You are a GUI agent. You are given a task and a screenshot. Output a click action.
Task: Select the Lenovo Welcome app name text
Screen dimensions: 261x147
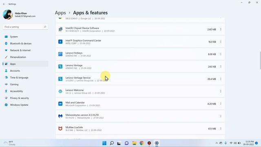point(75,90)
